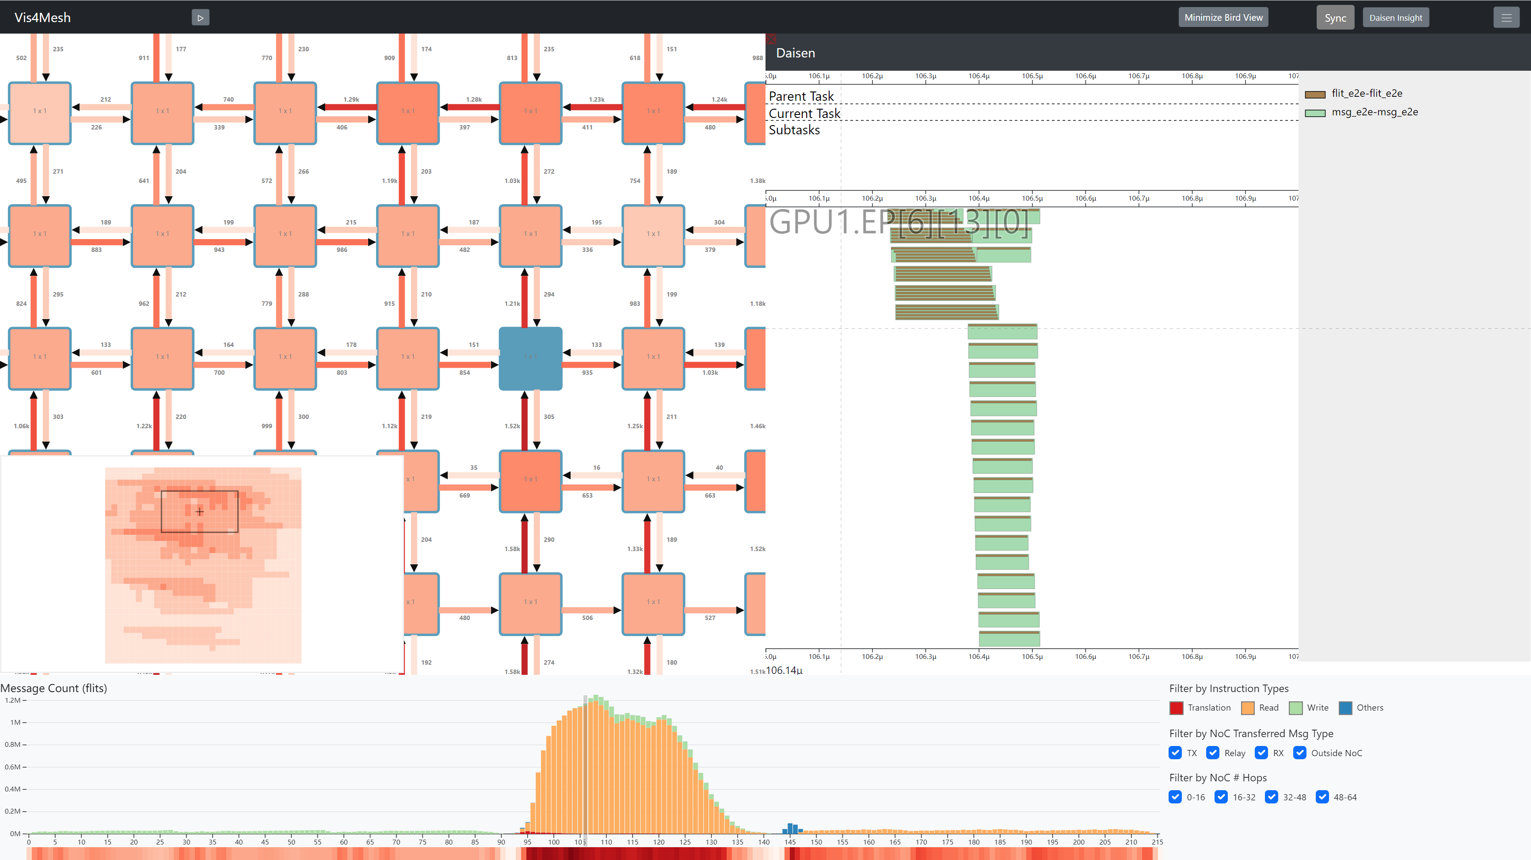The width and height of the screenshot is (1531, 860).
Task: Disable the RX checkbox
Action: tap(1261, 753)
